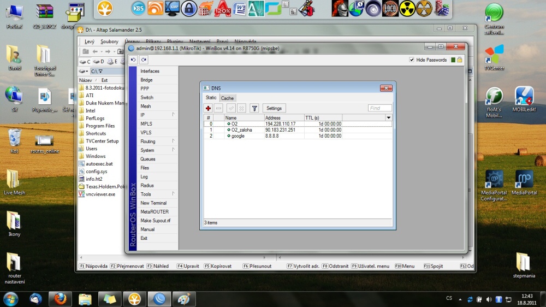This screenshot has width=546, height=307.
Task: Switch to WinBox taskbar button
Action: click(159, 299)
